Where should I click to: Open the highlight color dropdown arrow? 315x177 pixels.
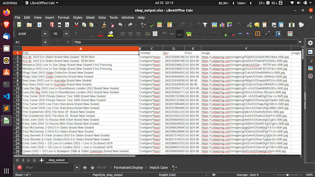[x=115, y=34]
